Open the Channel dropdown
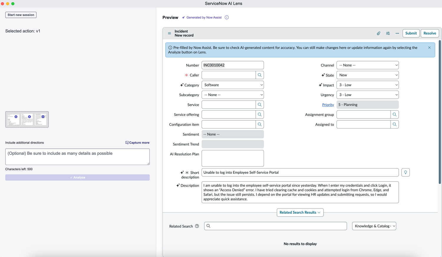 [367, 65]
